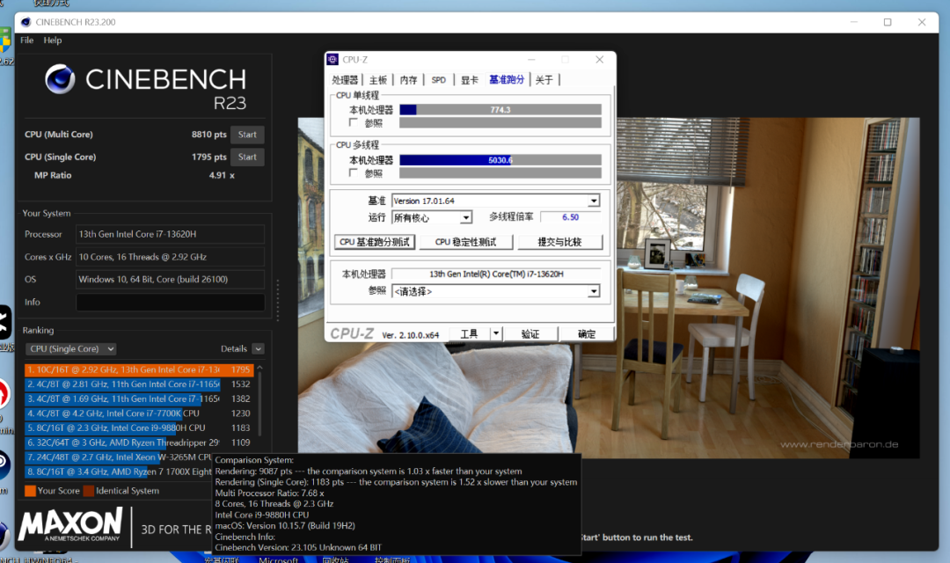The height and width of the screenshot is (563, 950).
Task: Click the MP Ratio value 4.91 x
Action: tap(222, 175)
